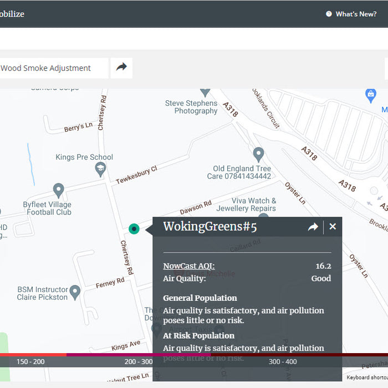Click the blue shopping bag marker
This screenshot has width=388, height=388.
(371, 95)
